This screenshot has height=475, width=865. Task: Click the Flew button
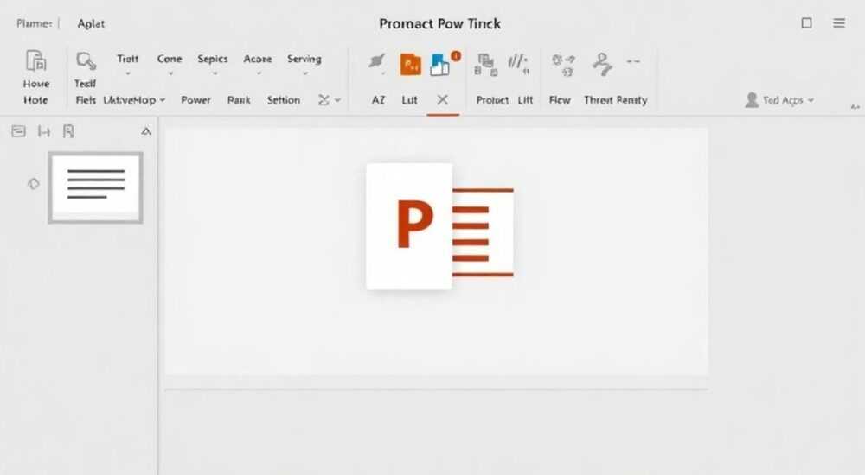560,99
